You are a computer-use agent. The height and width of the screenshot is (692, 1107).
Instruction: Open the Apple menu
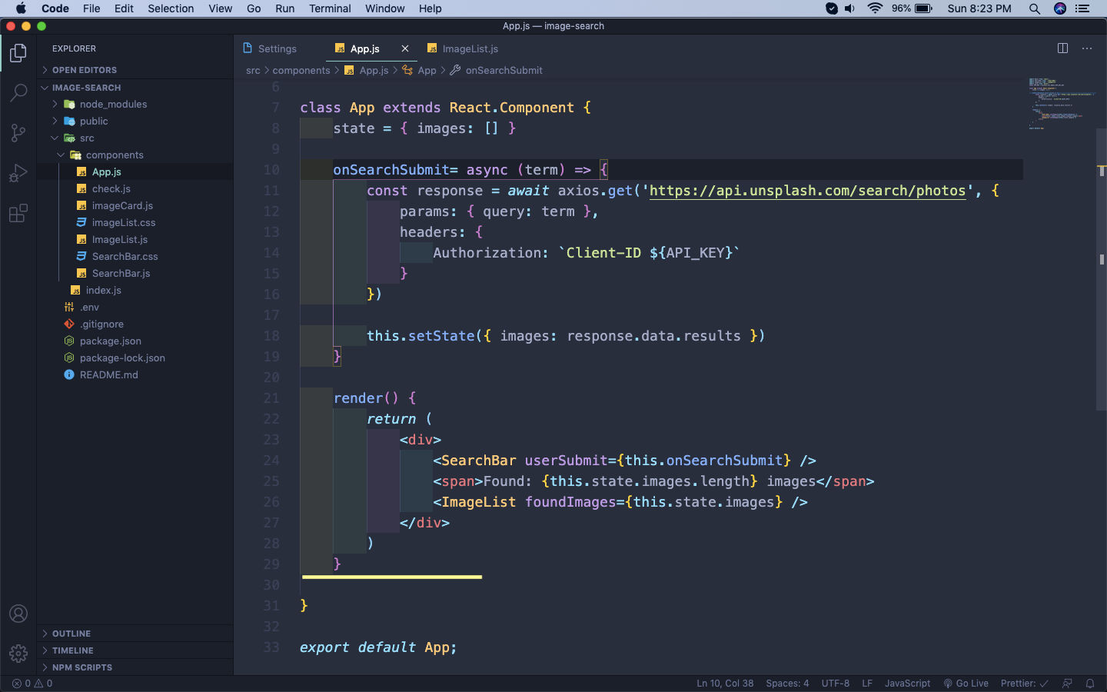coord(21,8)
